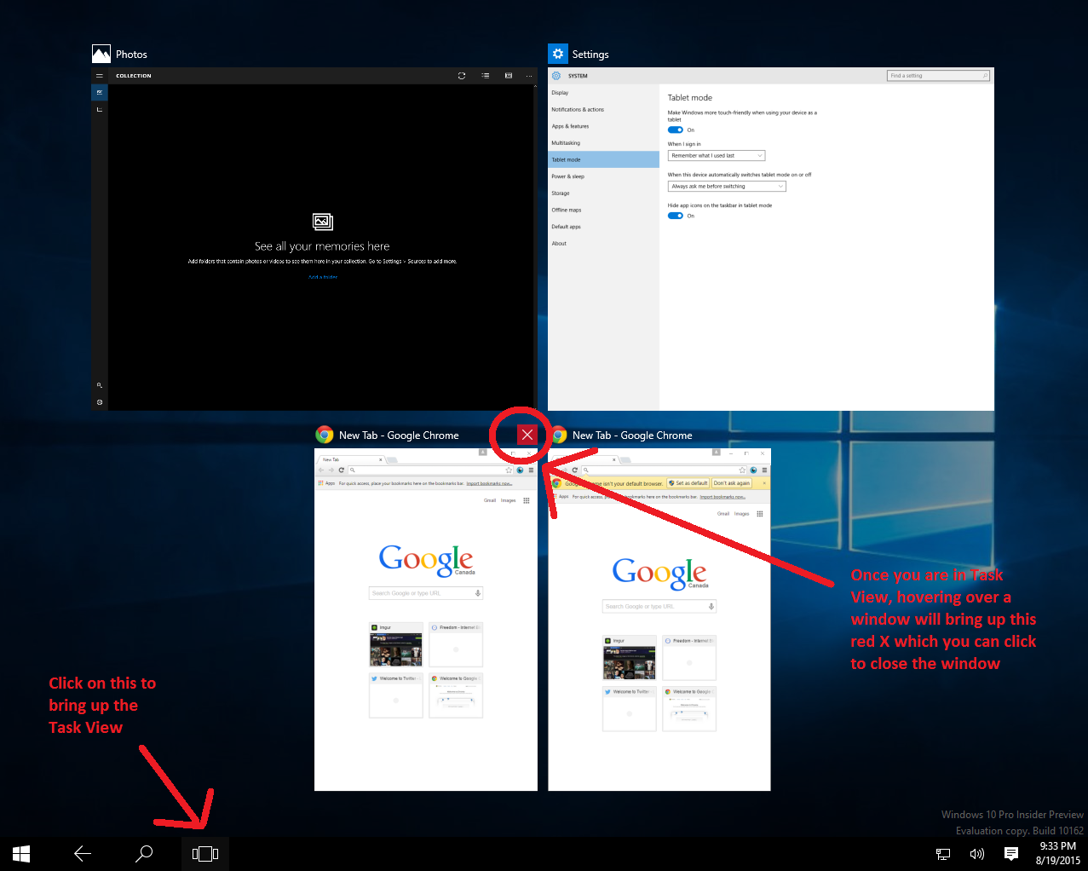1088x871 pixels.
Task: Open the left Chrome window's hamburger menu
Action: 531,470
